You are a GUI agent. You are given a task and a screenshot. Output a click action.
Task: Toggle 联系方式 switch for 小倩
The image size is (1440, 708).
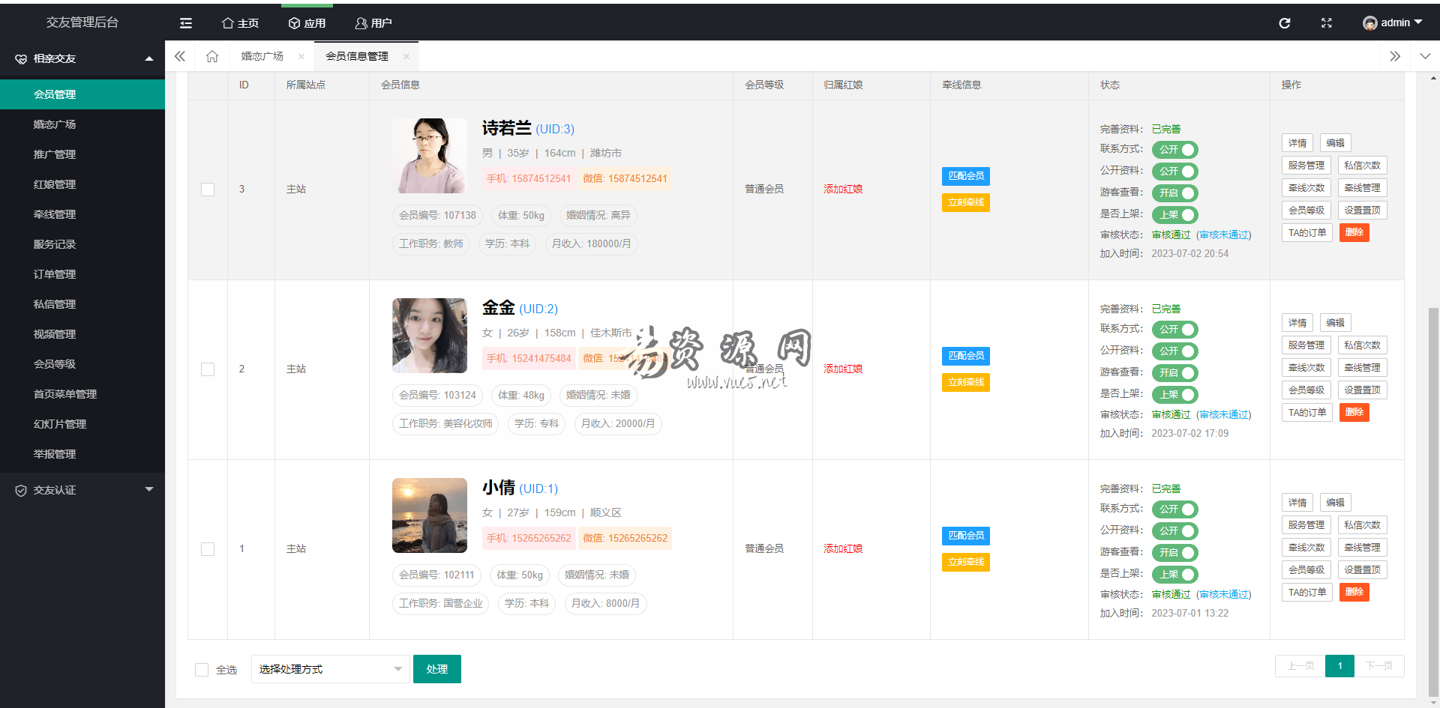coord(1174,509)
